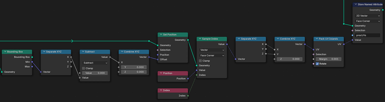Screen dimensions: 385x102
Task: Collapse the Pack UV Islands node
Action: (x=317, y=39)
